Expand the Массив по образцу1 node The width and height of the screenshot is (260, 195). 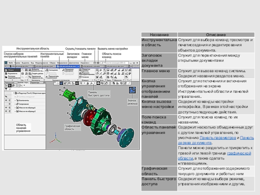tap(15, 108)
